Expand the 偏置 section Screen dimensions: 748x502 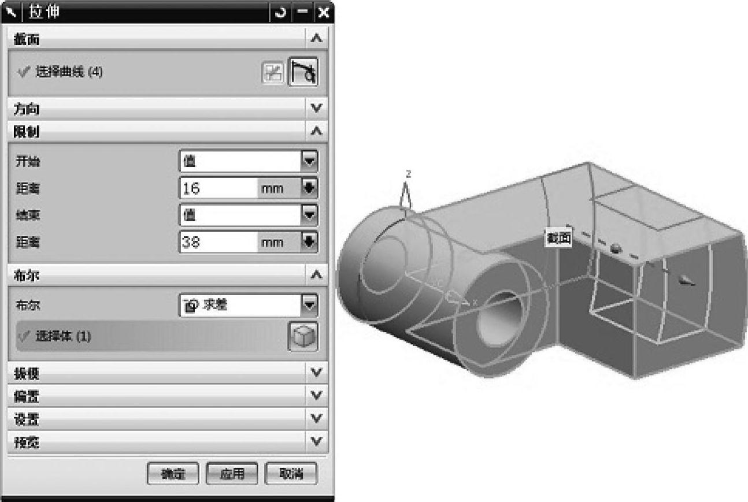point(316,396)
